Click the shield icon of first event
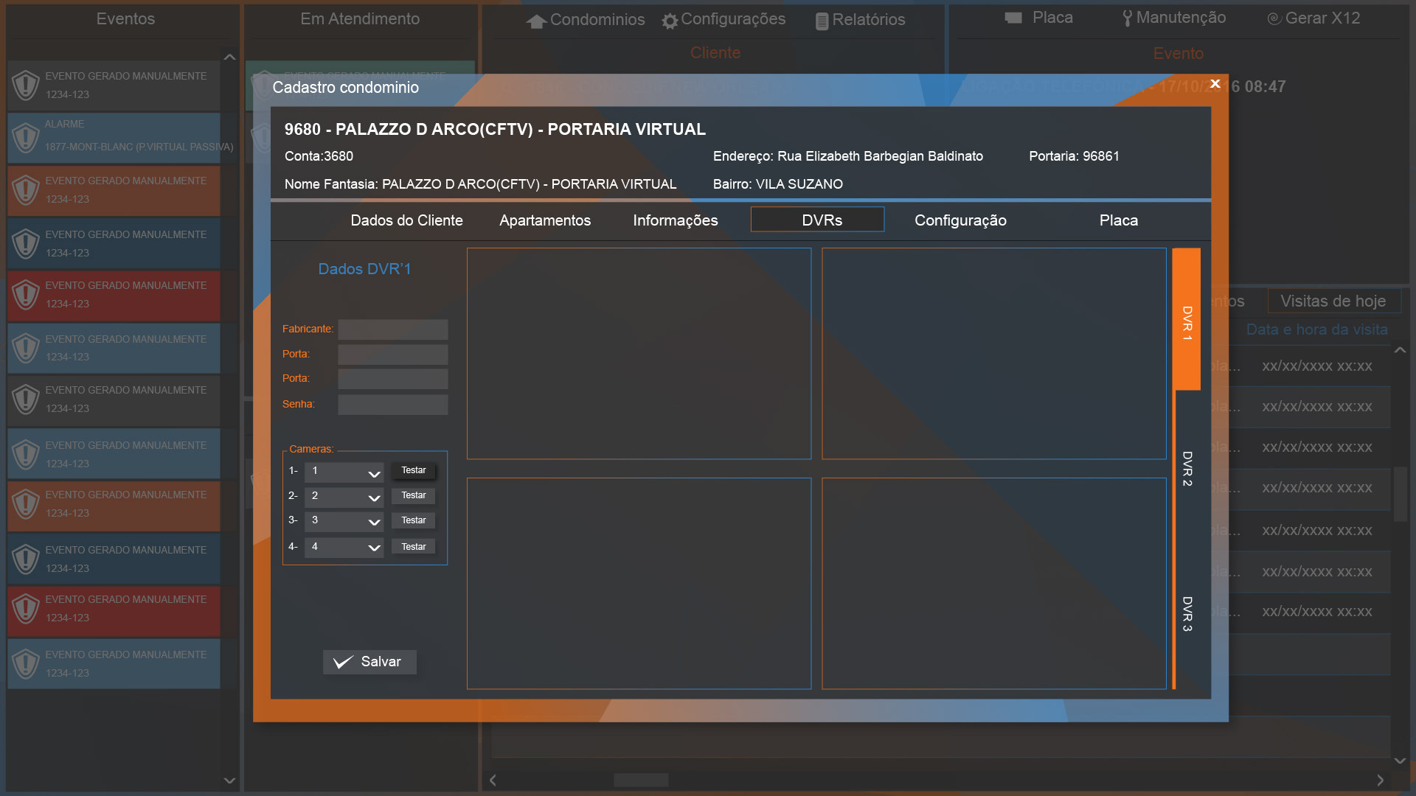Viewport: 1416px width, 796px height. (26, 85)
